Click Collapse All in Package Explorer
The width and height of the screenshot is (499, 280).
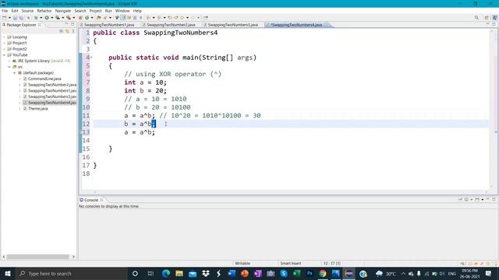(x=61, y=31)
